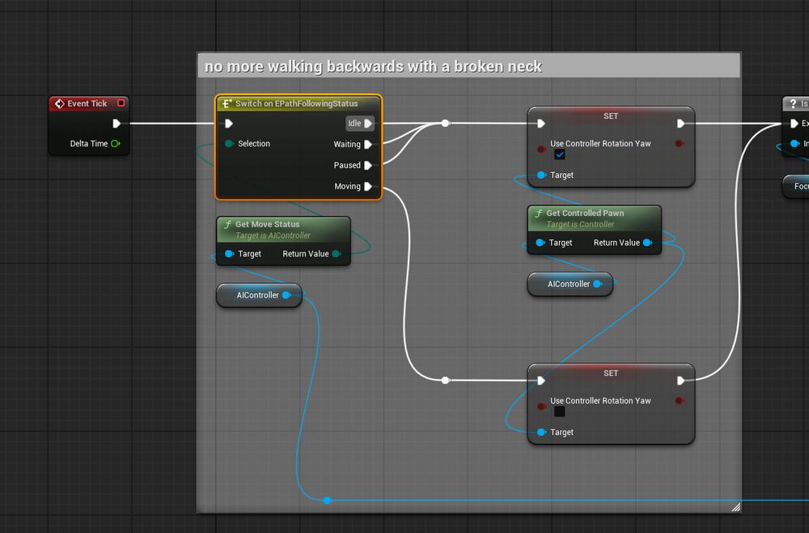
Task: Click the Idle execution output pin
Action: point(368,123)
